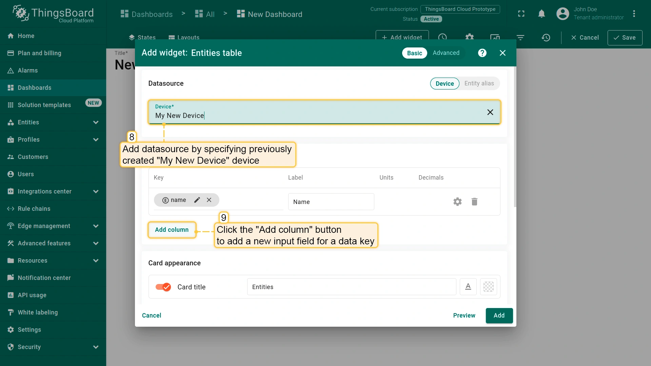The height and width of the screenshot is (366, 651).
Task: Click the notifications bell icon
Action: pyautogui.click(x=541, y=14)
